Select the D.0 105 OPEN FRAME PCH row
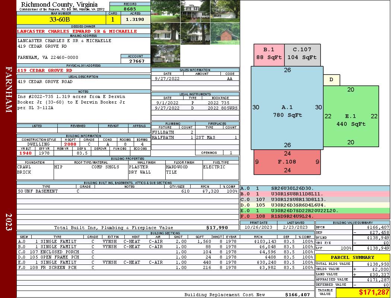This screenshot has height=298, width=391. point(166,257)
